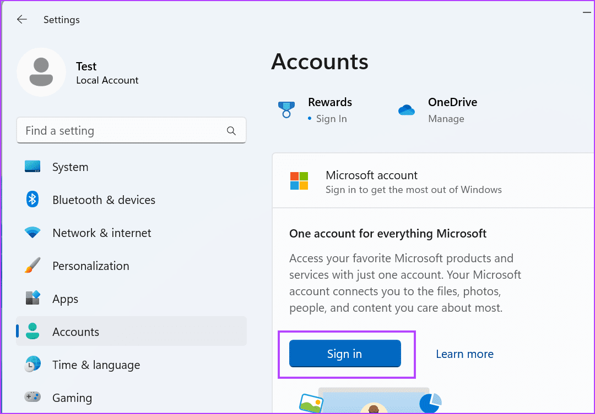595x414 pixels.
Task: Click 'Sign in to get the most out of Windows'
Action: [414, 189]
